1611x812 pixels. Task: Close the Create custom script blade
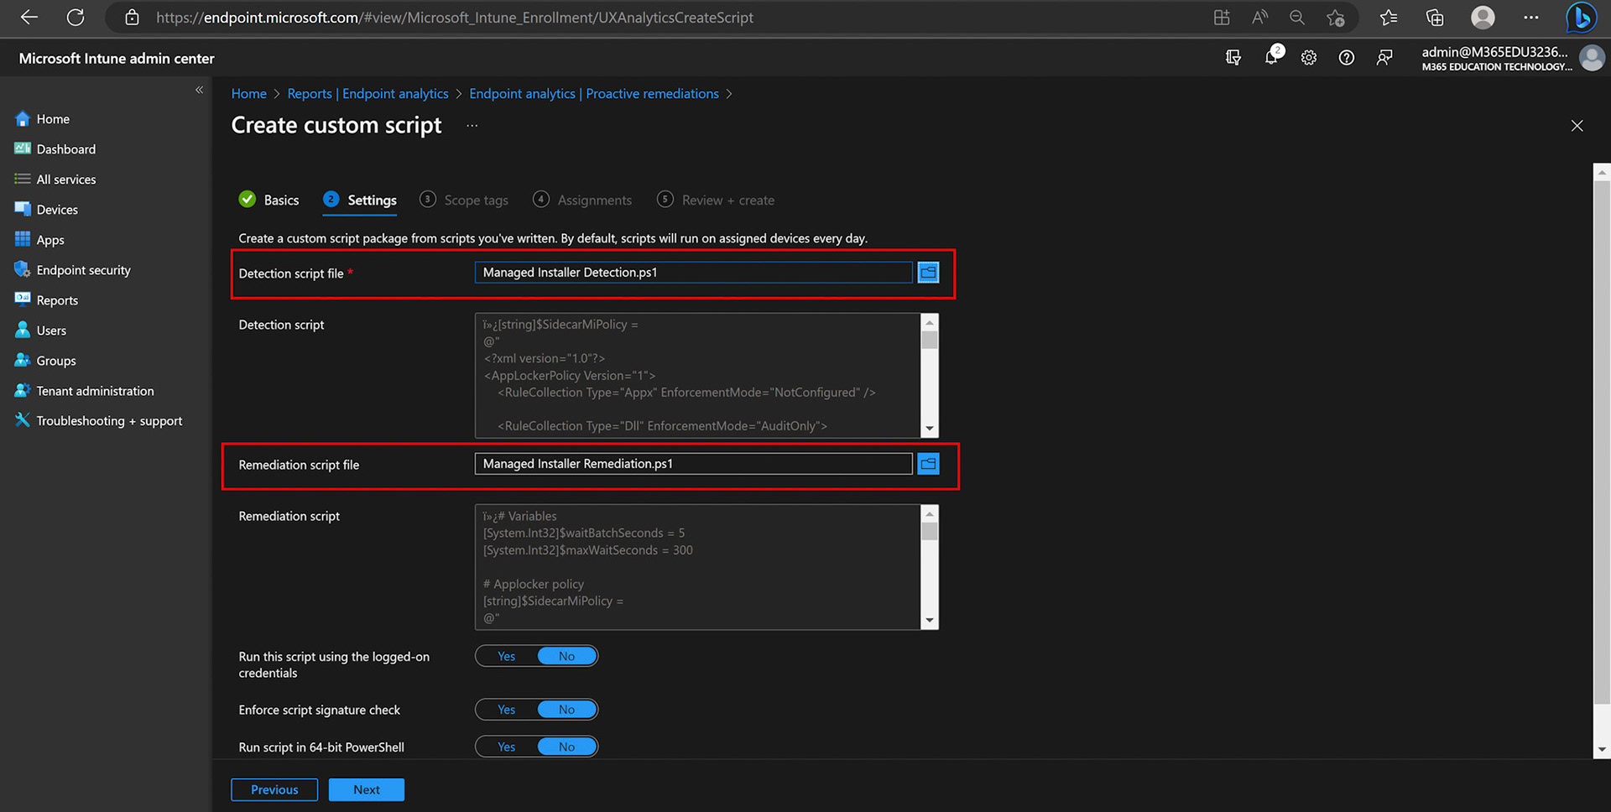coord(1577,126)
